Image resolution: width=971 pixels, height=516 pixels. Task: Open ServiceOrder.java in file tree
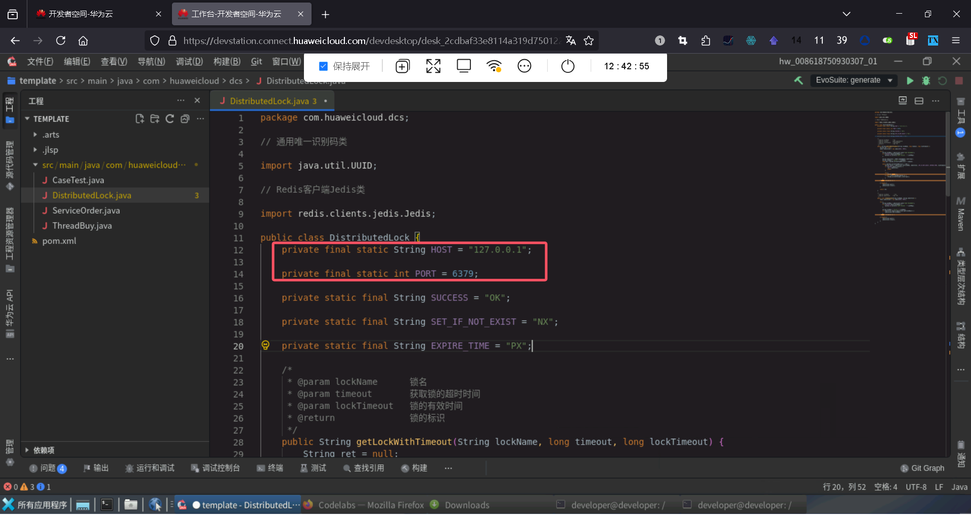pyautogui.click(x=86, y=210)
